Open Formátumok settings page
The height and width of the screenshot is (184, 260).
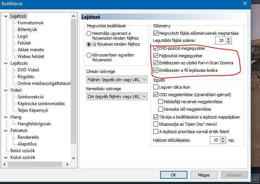pyautogui.click(x=31, y=23)
